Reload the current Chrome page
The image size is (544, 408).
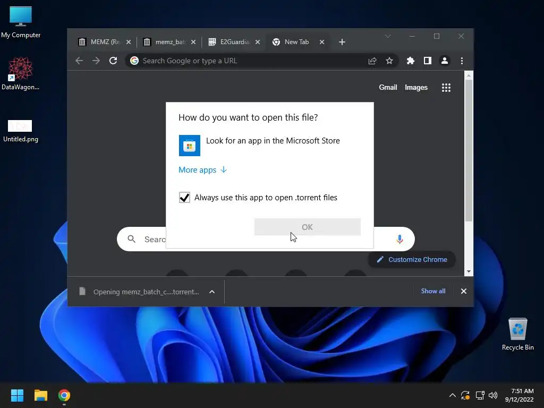[113, 61]
